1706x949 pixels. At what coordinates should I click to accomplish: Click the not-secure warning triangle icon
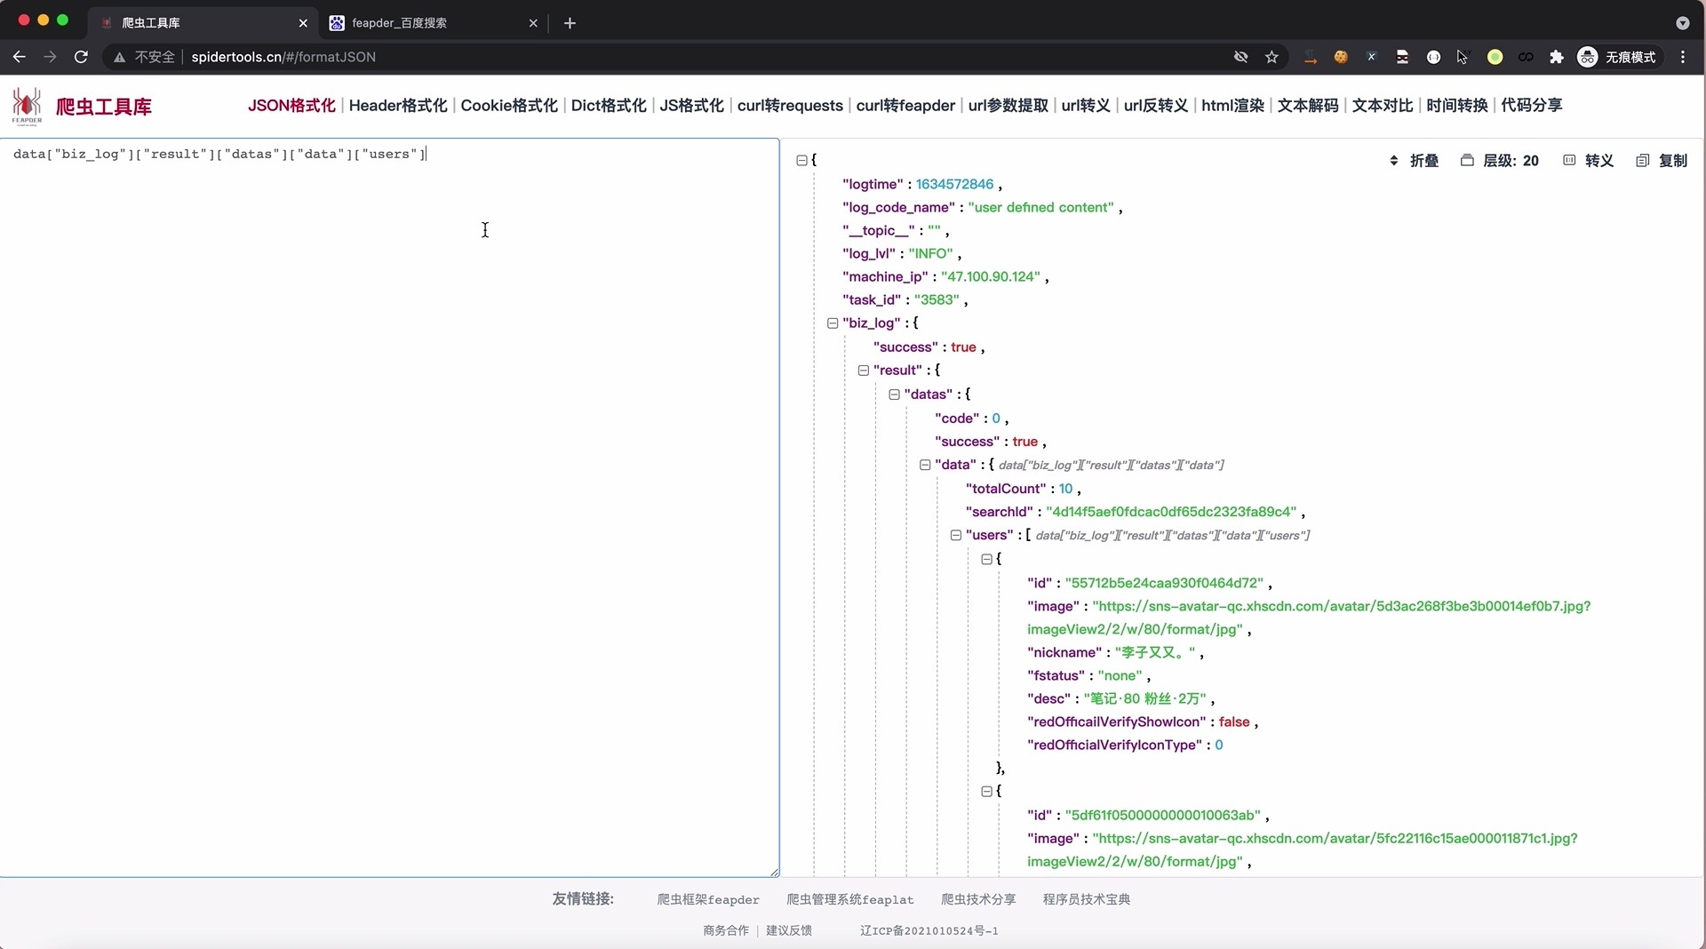pos(119,57)
